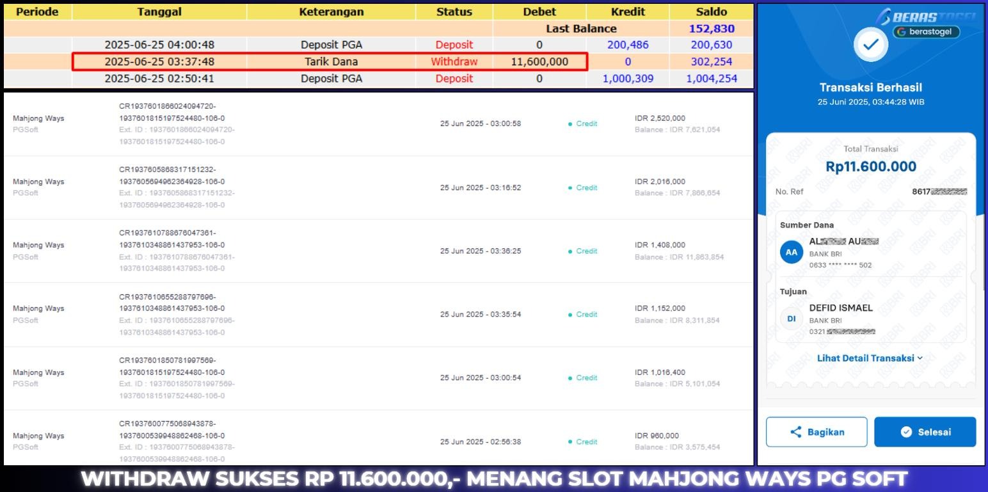This screenshot has width=988, height=492.
Task: Click the amount IDR 960,000
Action: point(657,436)
